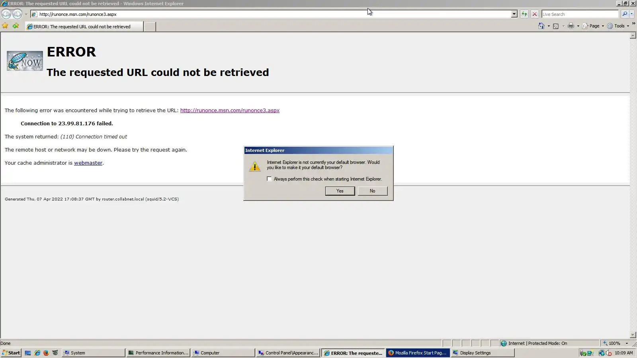Switch to Control Panel\Appearance taskbar window
The width and height of the screenshot is (637, 358).
pyautogui.click(x=288, y=353)
